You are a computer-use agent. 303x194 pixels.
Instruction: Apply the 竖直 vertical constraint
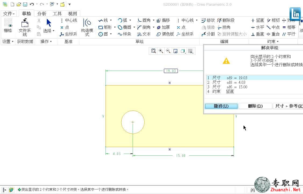pyautogui.click(x=258, y=20)
